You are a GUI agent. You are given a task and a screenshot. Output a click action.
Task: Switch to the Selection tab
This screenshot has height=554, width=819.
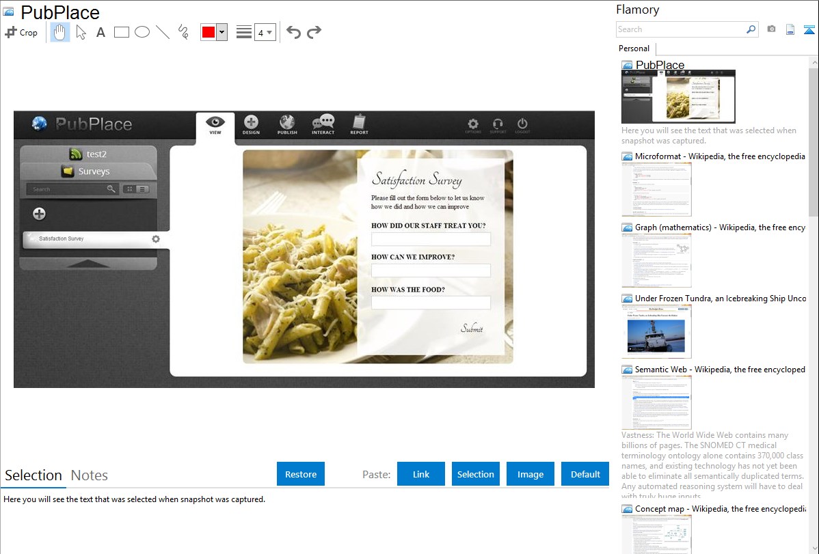[33, 475]
